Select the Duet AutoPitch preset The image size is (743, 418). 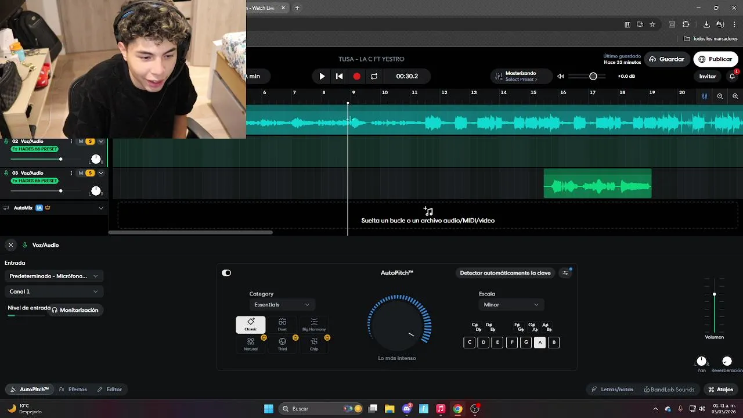[282, 325]
